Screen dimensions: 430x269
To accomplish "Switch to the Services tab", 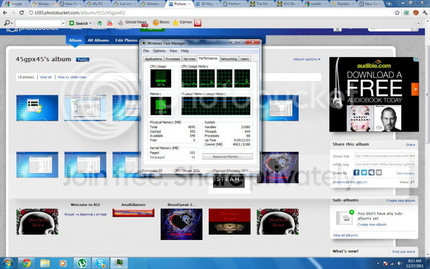I will click(189, 59).
